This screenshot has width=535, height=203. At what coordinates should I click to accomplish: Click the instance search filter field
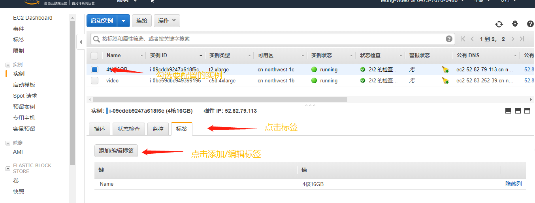pos(269,39)
